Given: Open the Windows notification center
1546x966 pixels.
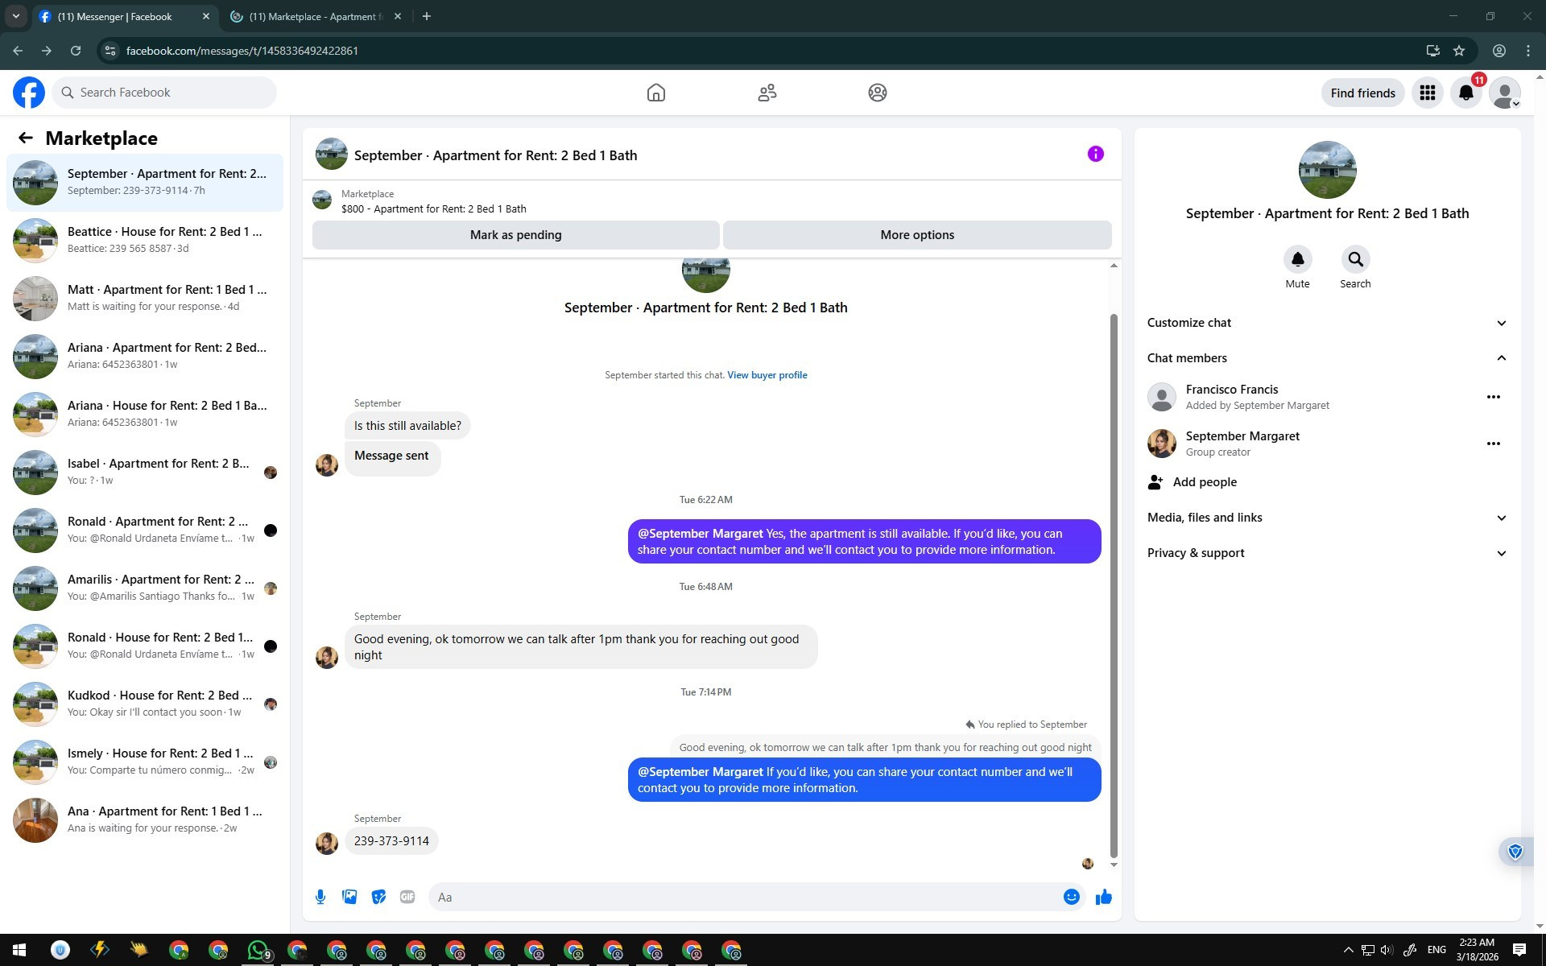Looking at the screenshot, I should click(x=1519, y=950).
